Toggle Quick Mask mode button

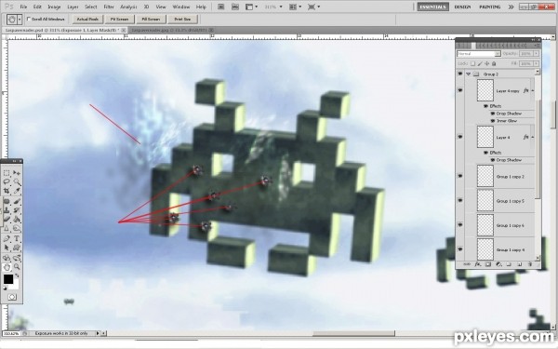[x=12, y=297]
